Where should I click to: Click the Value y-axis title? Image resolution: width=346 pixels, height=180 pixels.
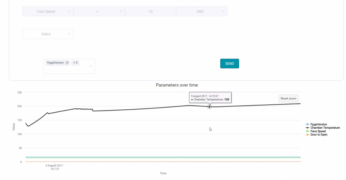[14, 127]
